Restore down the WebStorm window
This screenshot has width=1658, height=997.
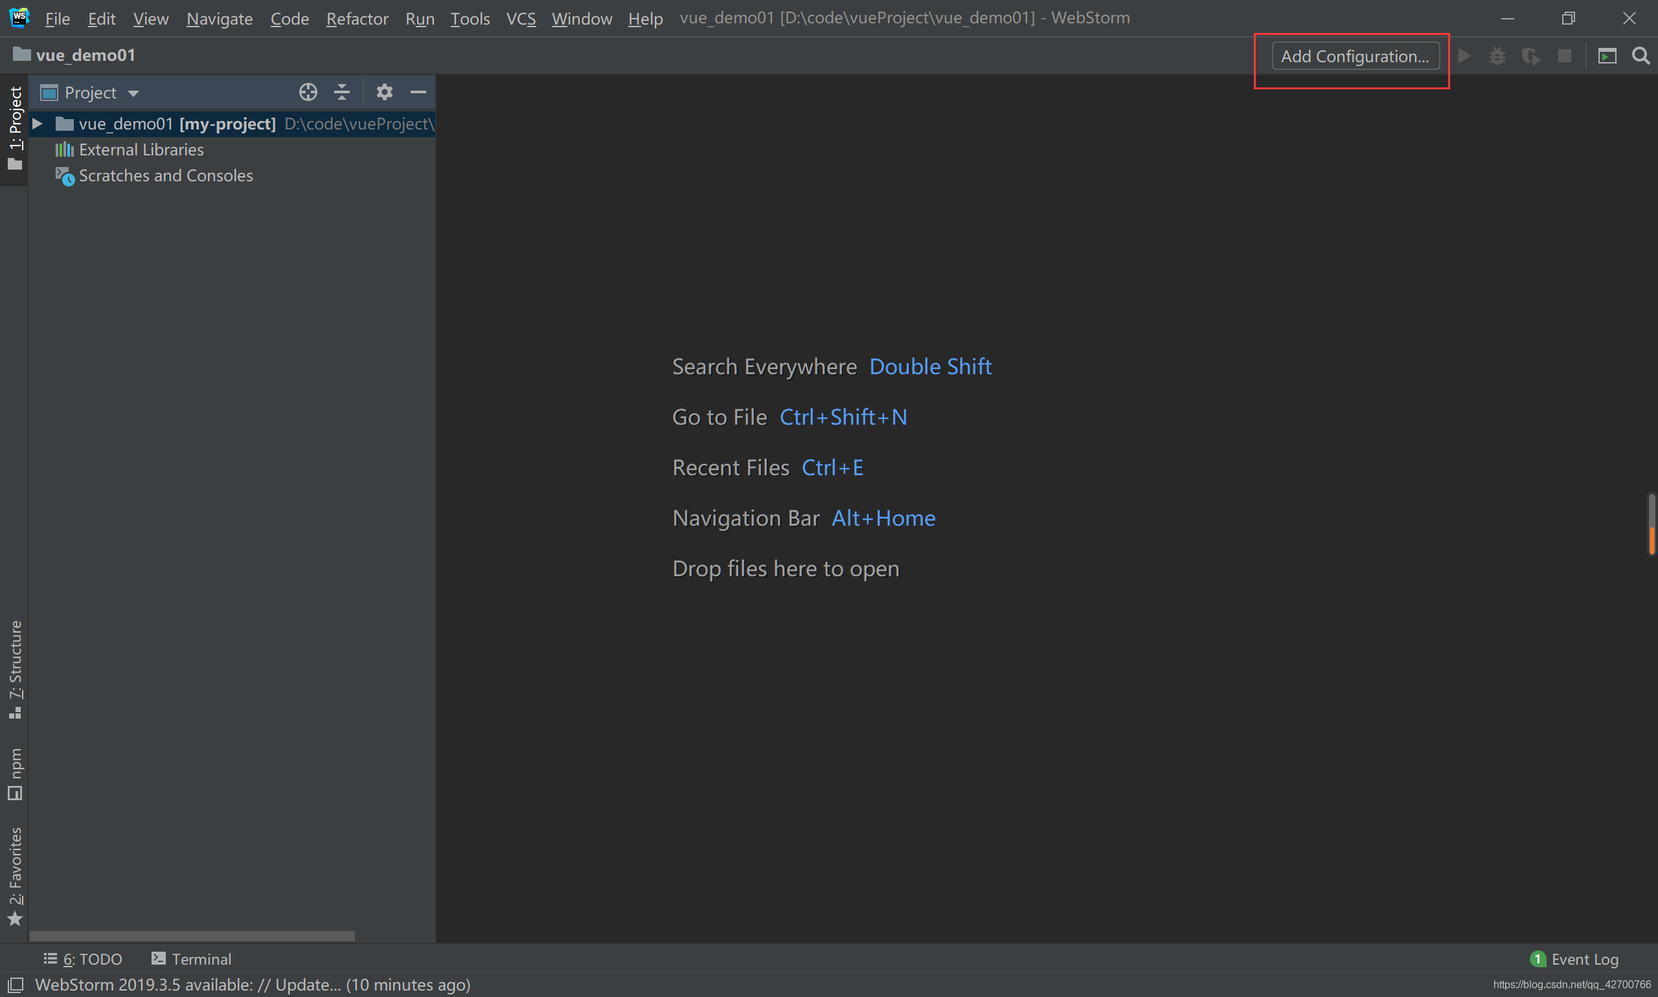1568,18
